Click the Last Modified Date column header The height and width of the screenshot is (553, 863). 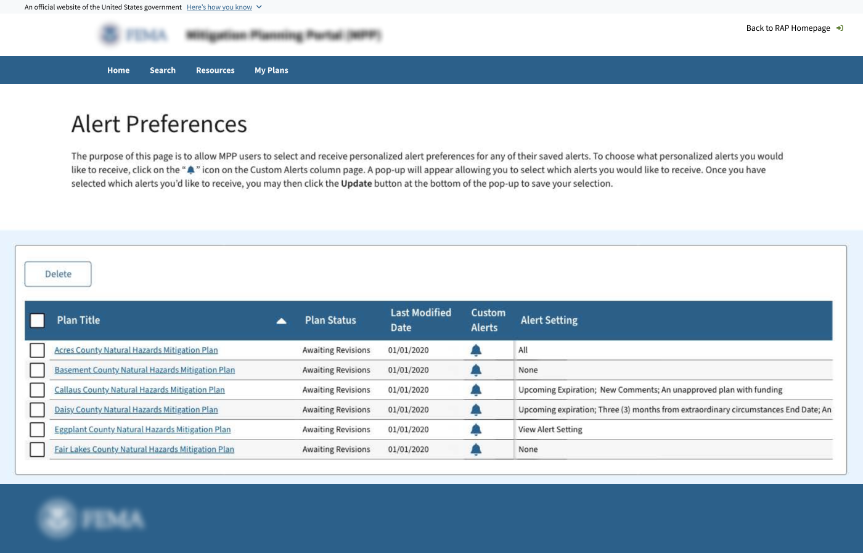point(420,320)
